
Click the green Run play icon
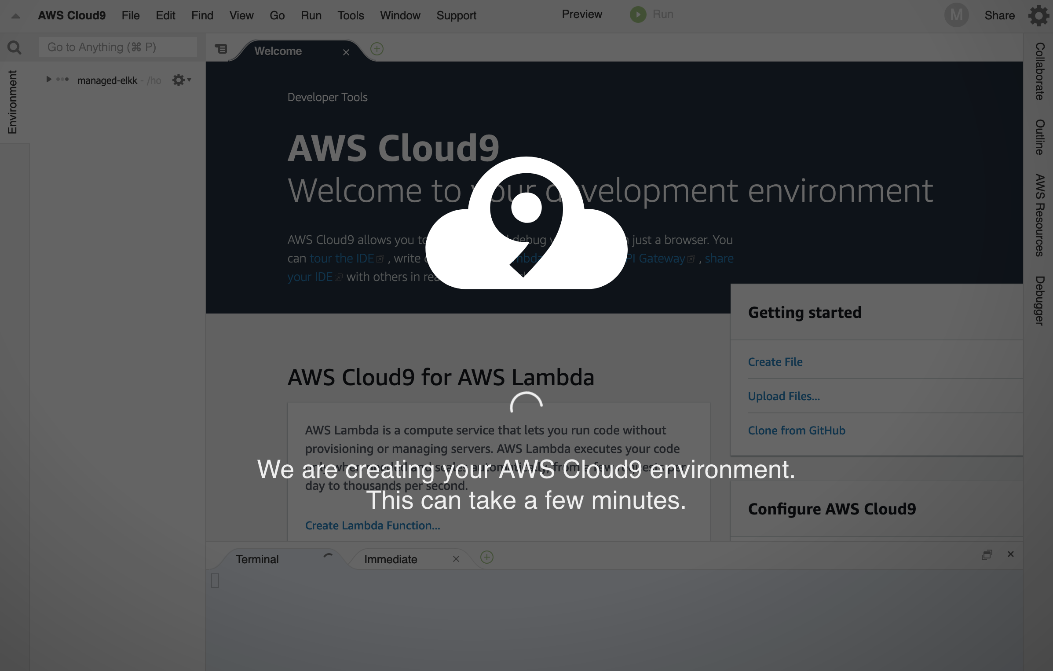pos(638,15)
